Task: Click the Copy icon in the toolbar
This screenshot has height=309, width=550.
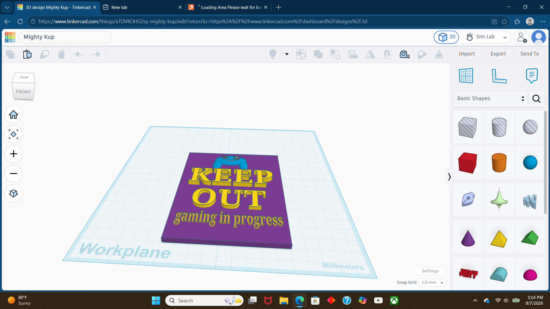Action: click(x=10, y=54)
